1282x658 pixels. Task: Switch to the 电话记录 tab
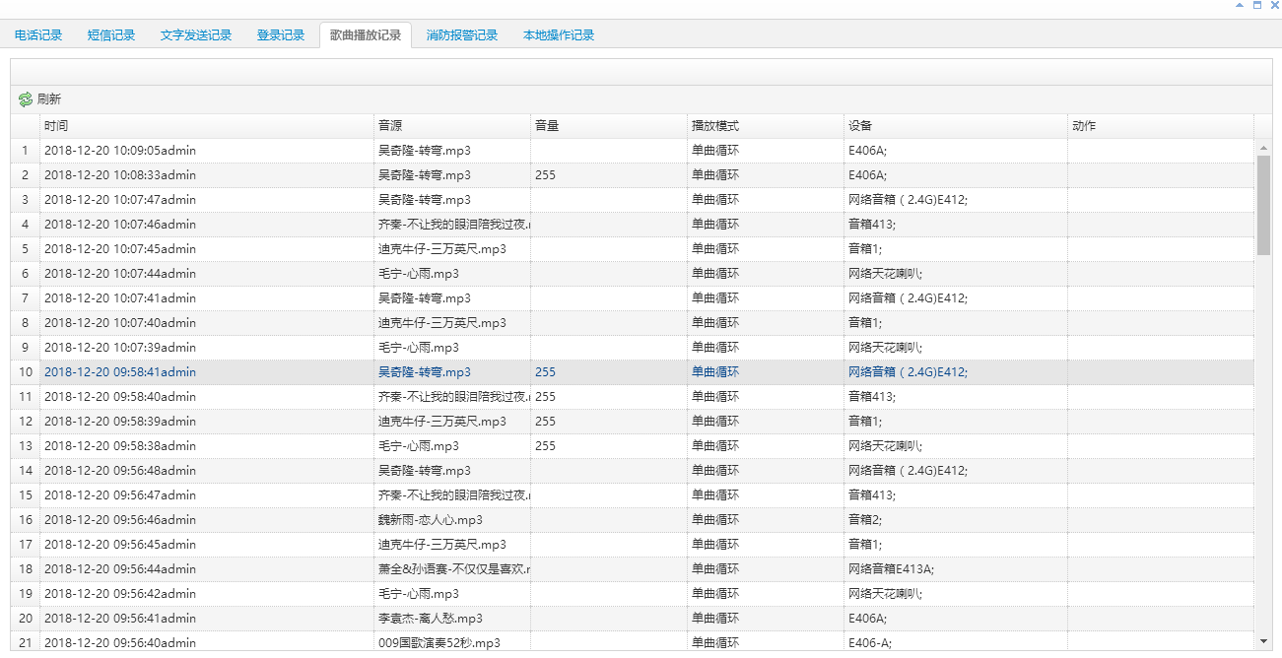click(x=37, y=33)
